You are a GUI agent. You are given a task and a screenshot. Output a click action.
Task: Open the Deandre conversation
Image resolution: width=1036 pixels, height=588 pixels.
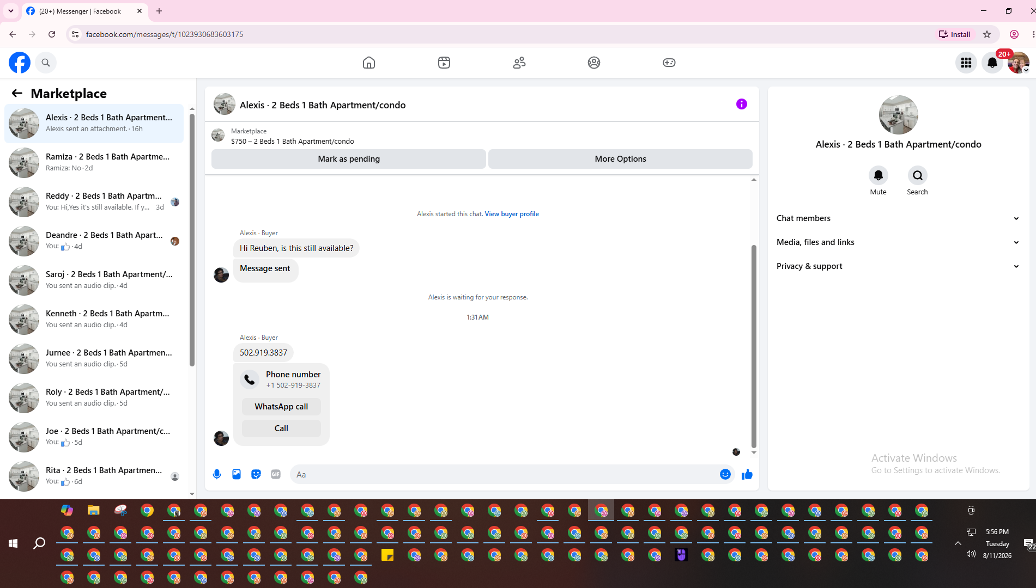94,241
